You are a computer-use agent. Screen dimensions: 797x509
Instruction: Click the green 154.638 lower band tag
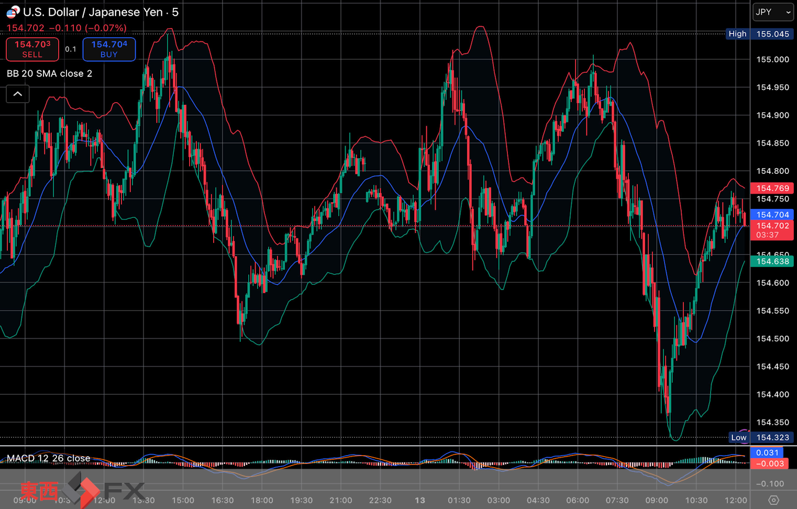(x=772, y=261)
